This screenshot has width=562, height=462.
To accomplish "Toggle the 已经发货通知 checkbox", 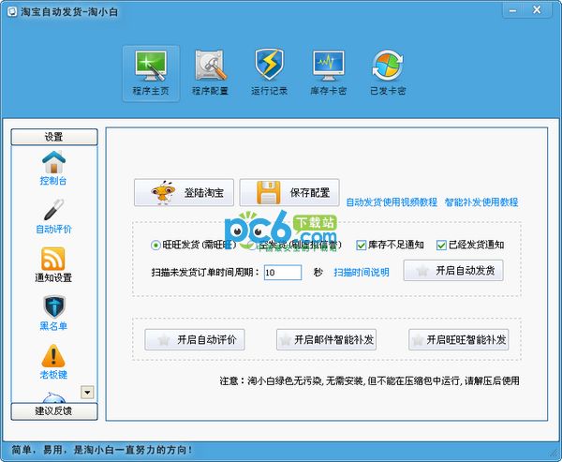I will click(441, 246).
